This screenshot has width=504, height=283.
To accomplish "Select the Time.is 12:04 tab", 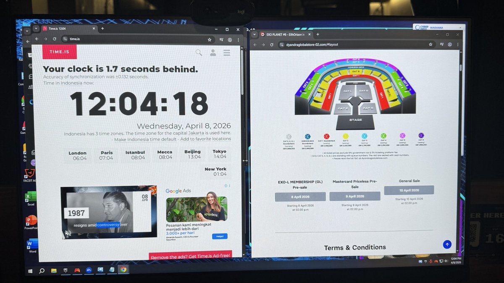I will tap(69, 29).
